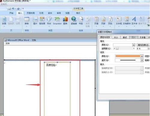Select the Size (大小) dialog tab
Image resolution: width=150 pixels, height=116 pixels.
point(116,37)
